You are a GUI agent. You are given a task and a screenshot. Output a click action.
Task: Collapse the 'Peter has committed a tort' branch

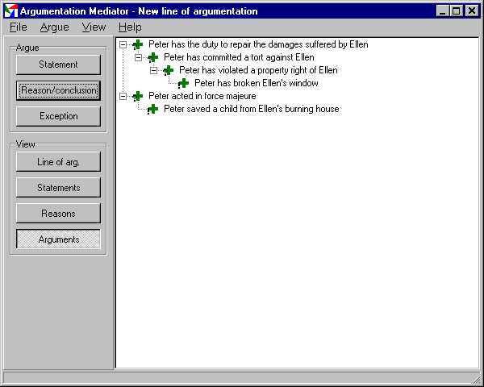pos(138,57)
